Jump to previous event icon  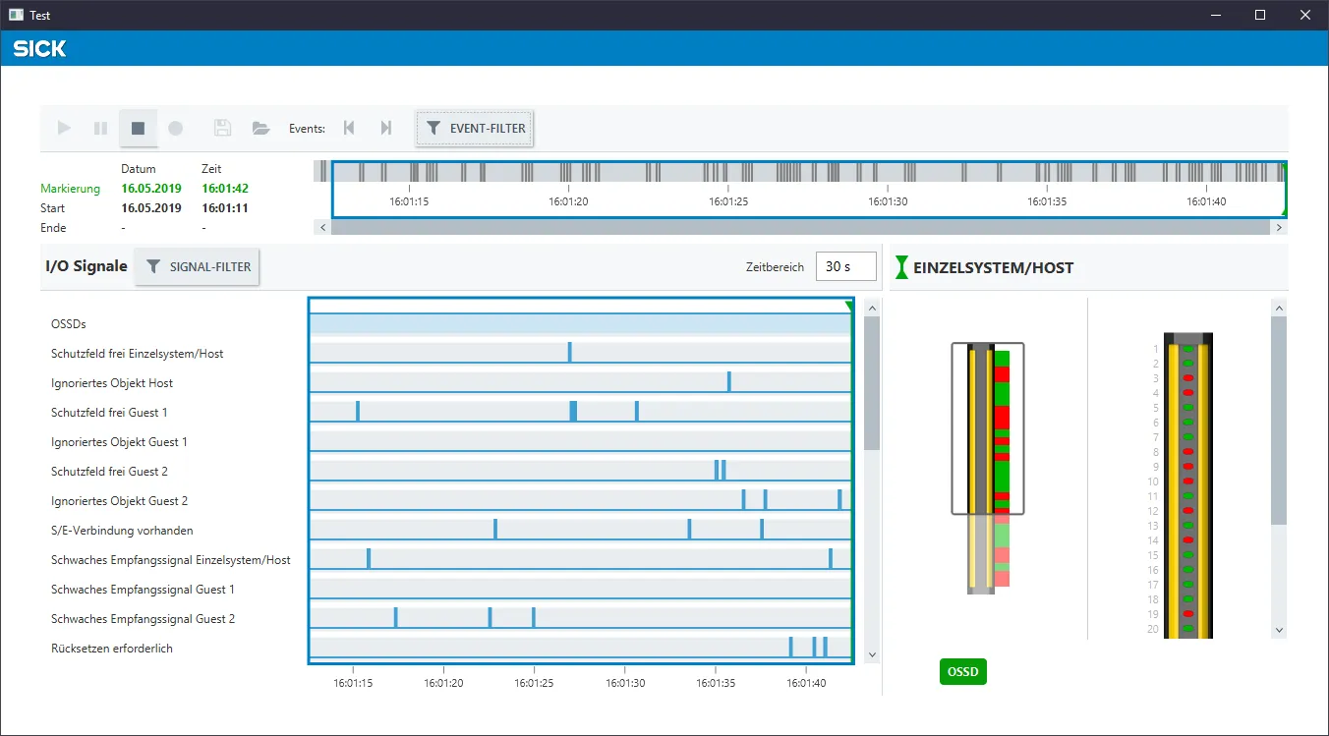tap(349, 128)
